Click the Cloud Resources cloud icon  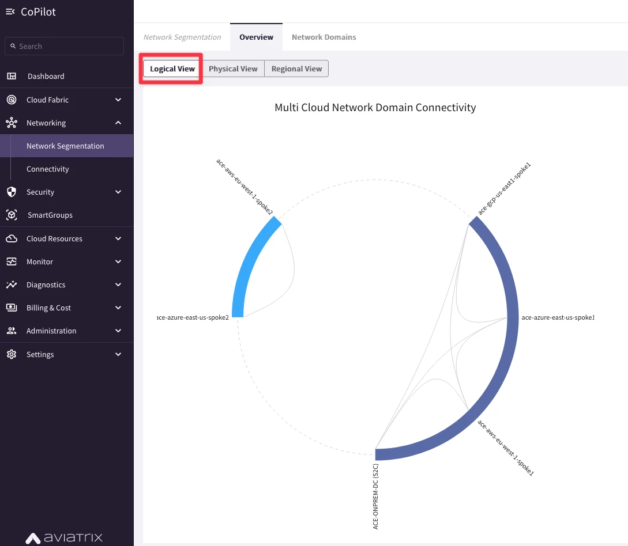(12, 239)
